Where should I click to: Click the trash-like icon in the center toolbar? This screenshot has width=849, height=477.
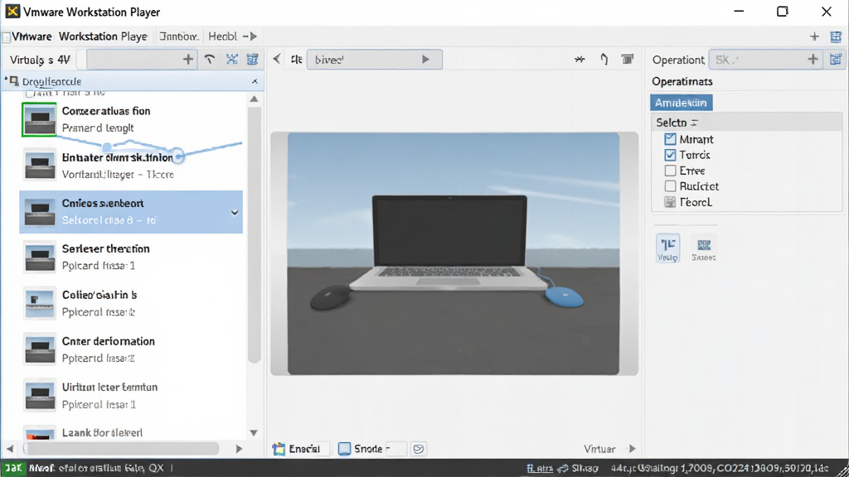coord(628,59)
